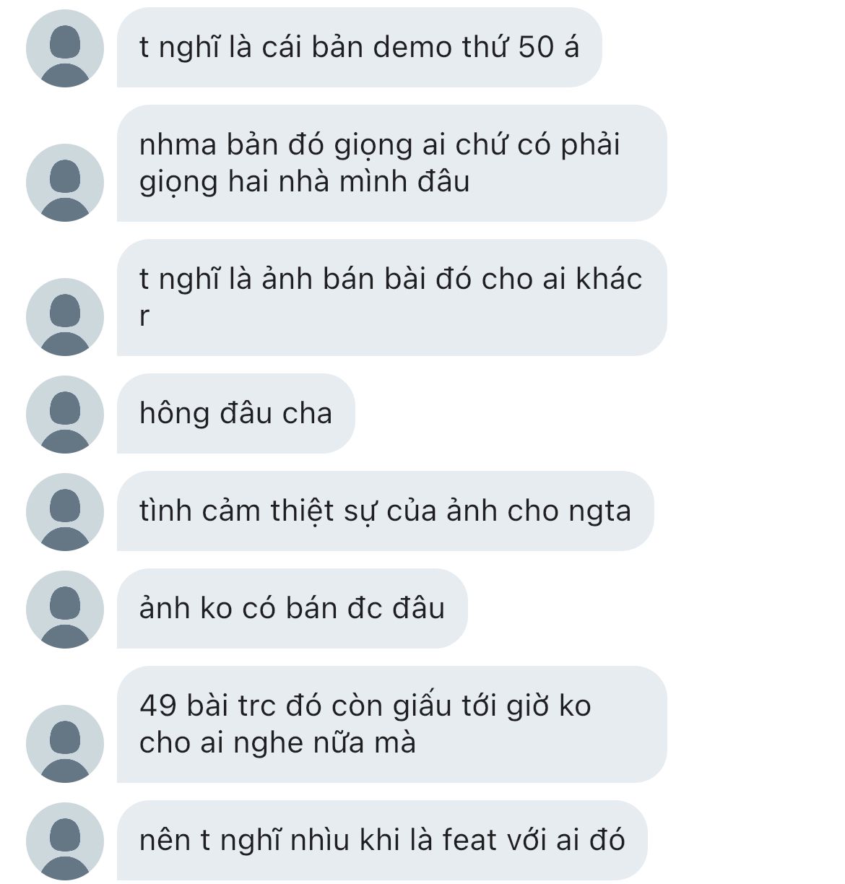Tap the "còn giấu tới giờ" message bubble
This screenshot has height=884, width=845.
pyautogui.click(x=391, y=724)
